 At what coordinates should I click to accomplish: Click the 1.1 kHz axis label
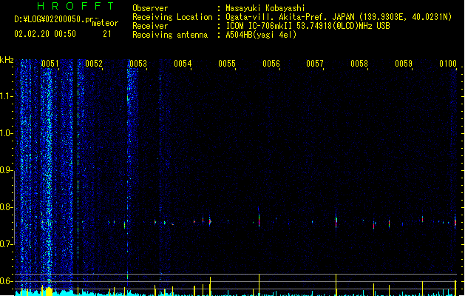pyautogui.click(x=6, y=96)
